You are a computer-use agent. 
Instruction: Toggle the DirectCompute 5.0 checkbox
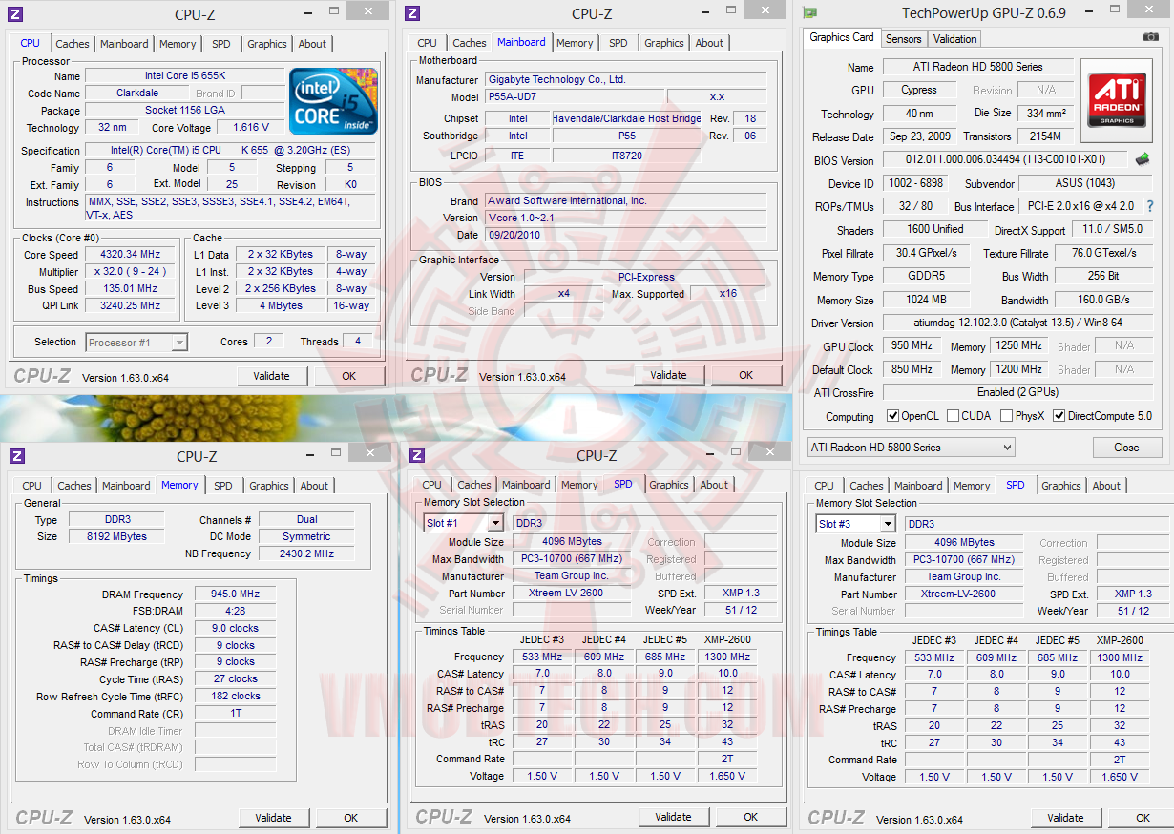pyautogui.click(x=1059, y=416)
